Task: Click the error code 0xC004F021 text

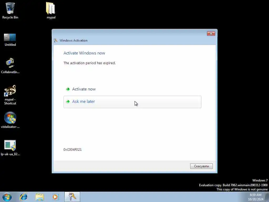Action: tap(73, 150)
